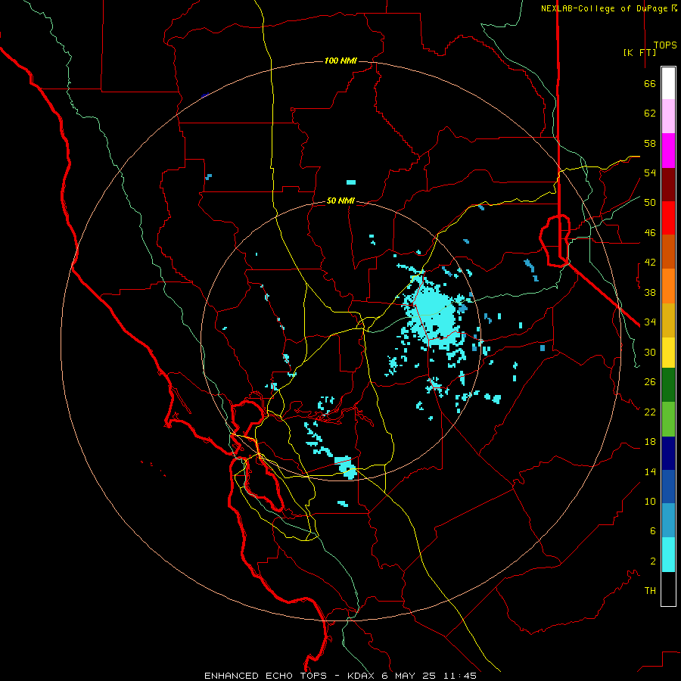Click the 'TH' legend label
The image size is (681, 681).
(x=650, y=591)
